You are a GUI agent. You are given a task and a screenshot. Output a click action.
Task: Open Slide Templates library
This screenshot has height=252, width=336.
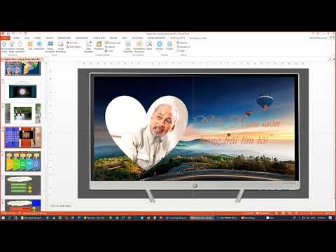[x=88, y=46]
